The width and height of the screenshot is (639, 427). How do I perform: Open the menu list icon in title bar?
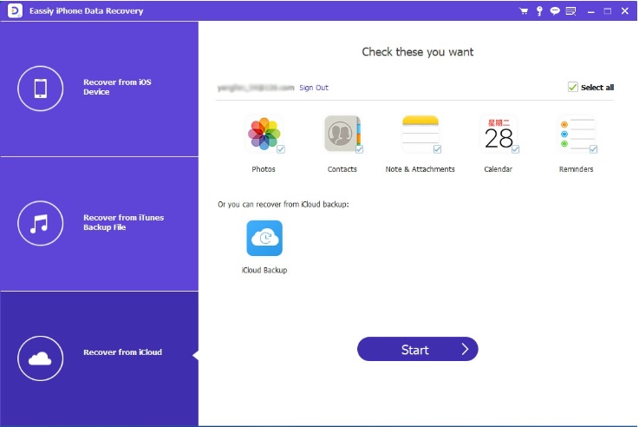point(571,11)
